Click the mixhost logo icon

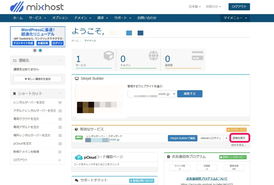tap(17, 7)
